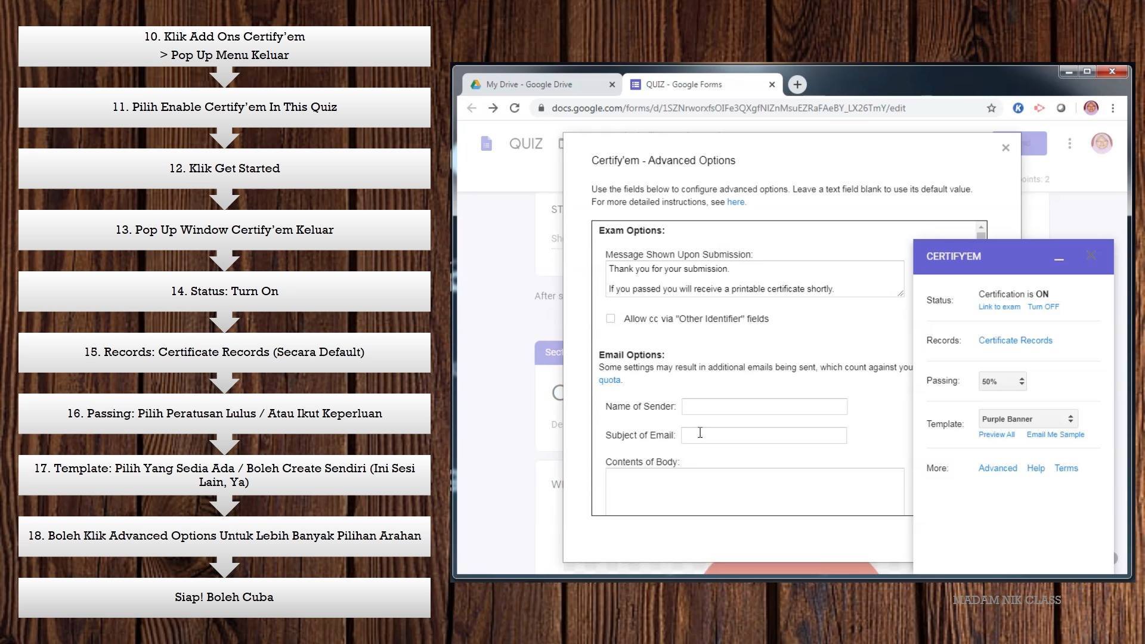The height and width of the screenshot is (644, 1145).
Task: Click the CERTIFY'EM panel header title
Action: pyautogui.click(x=953, y=256)
